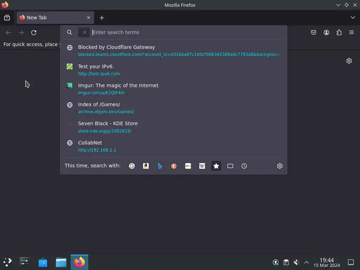The image size is (360, 270).
Task: Open a new tab with plus
Action: 102,18
